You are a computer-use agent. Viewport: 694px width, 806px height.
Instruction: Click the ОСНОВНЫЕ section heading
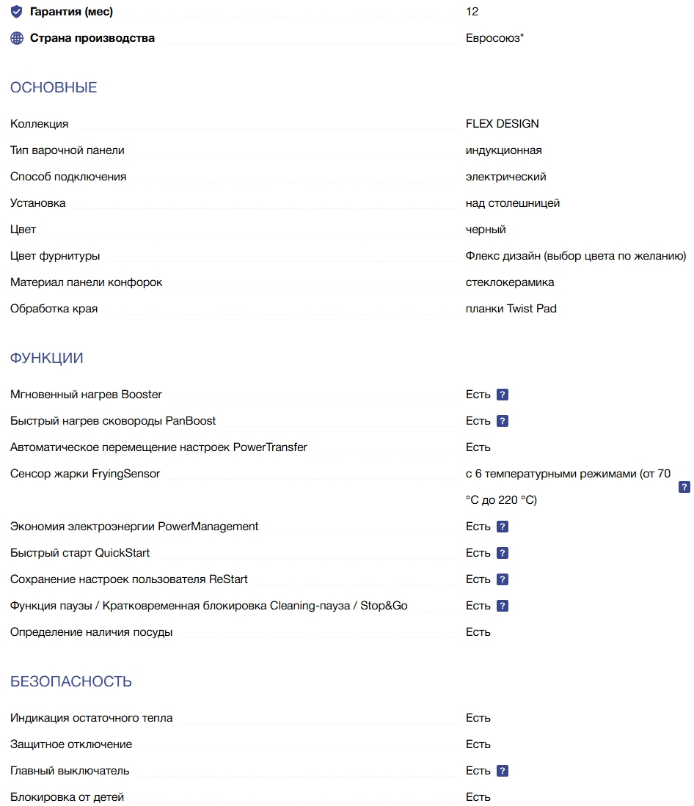[x=54, y=88]
